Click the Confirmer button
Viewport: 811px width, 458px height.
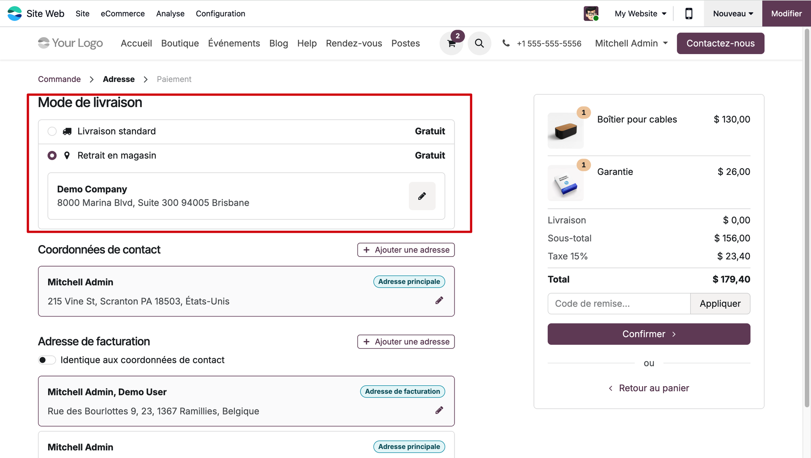(649, 334)
